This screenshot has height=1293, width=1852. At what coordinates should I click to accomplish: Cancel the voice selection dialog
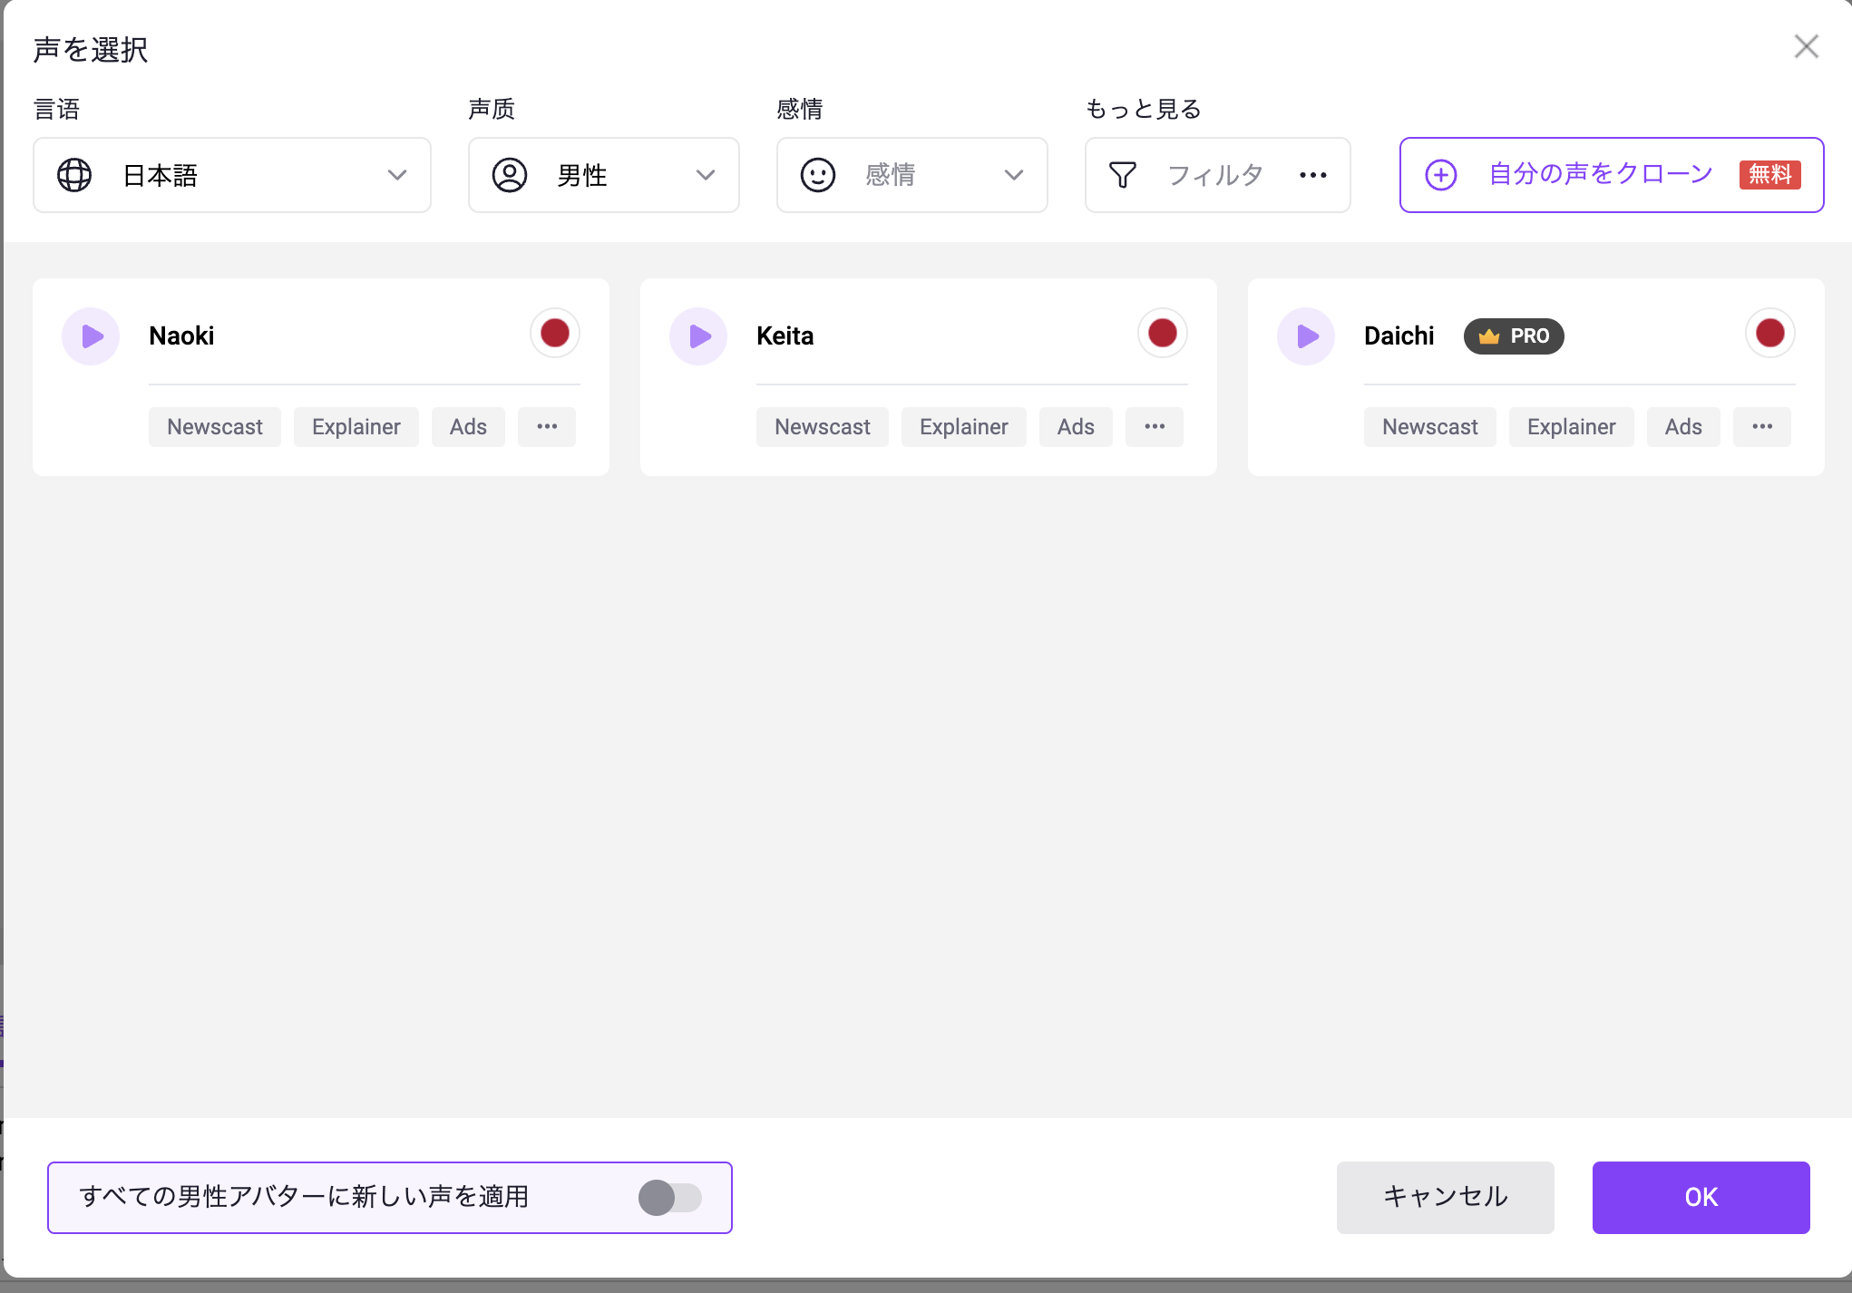click(1444, 1197)
